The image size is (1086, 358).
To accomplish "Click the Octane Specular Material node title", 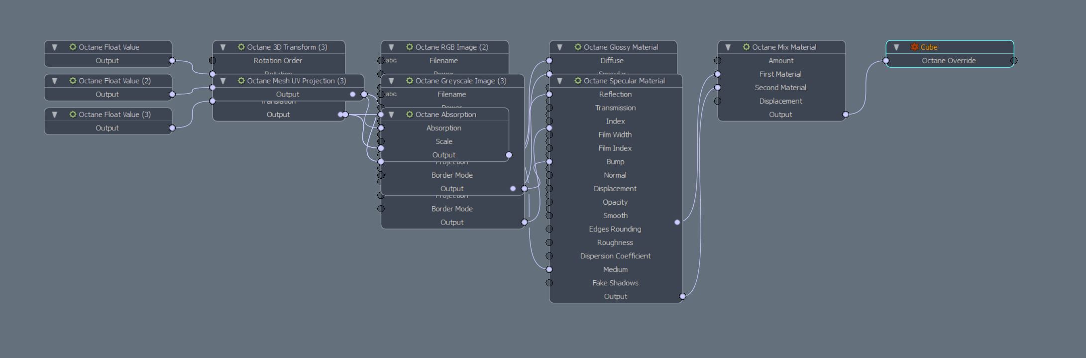I will click(x=624, y=81).
